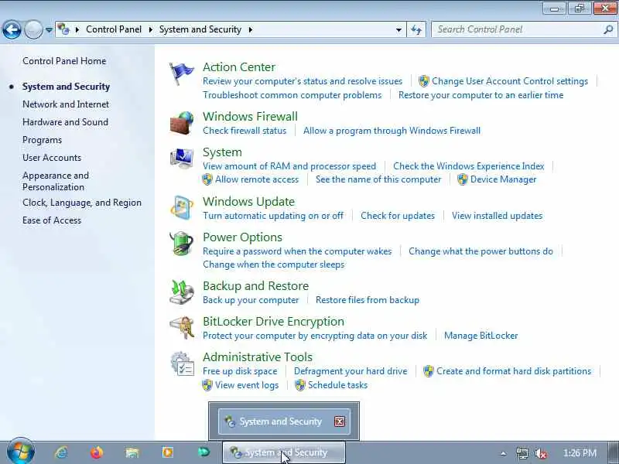Open Change User Account Control settings

tap(510, 81)
